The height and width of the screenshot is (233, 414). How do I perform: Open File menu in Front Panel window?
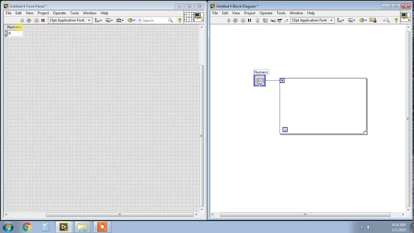coord(8,13)
